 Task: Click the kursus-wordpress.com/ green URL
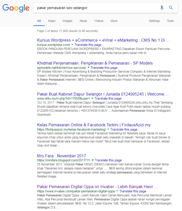(54, 45)
